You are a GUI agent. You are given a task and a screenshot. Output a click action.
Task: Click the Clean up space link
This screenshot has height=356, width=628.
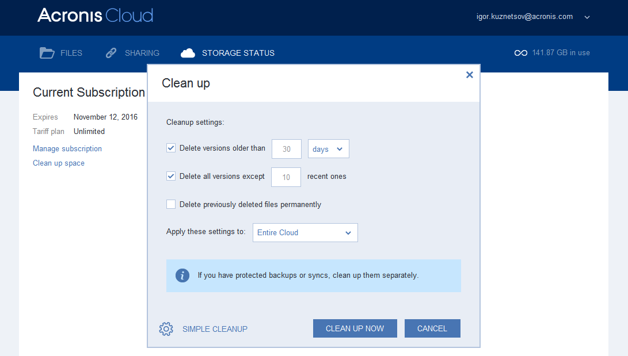coord(59,163)
